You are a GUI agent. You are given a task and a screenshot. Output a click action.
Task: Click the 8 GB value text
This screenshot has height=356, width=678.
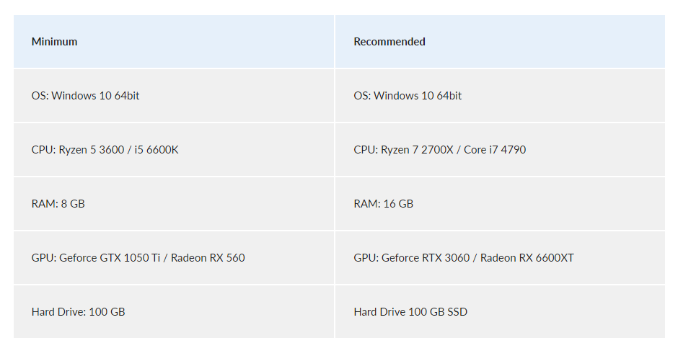(x=73, y=203)
